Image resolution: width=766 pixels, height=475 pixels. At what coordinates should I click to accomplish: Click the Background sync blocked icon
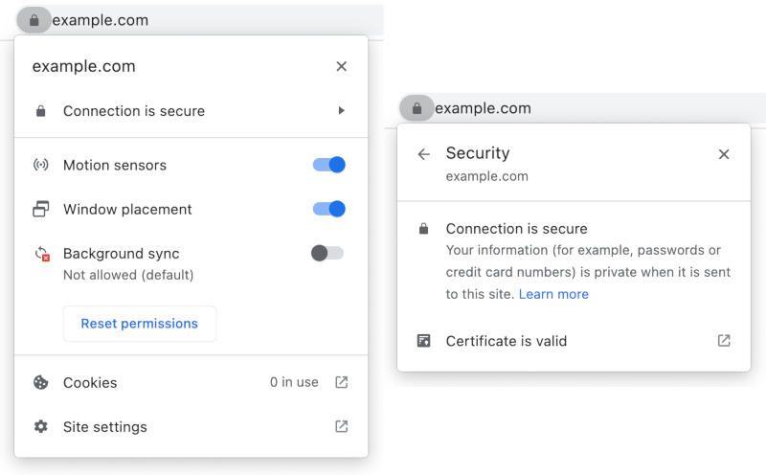point(42,255)
